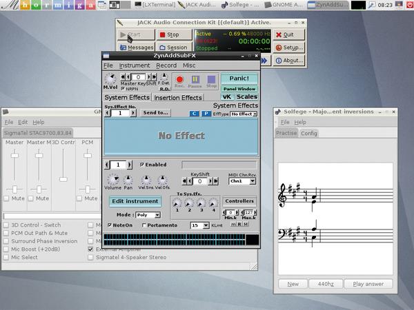Click the fast-forward transport icon in JACK
414x310 pixels.
tap(264, 61)
